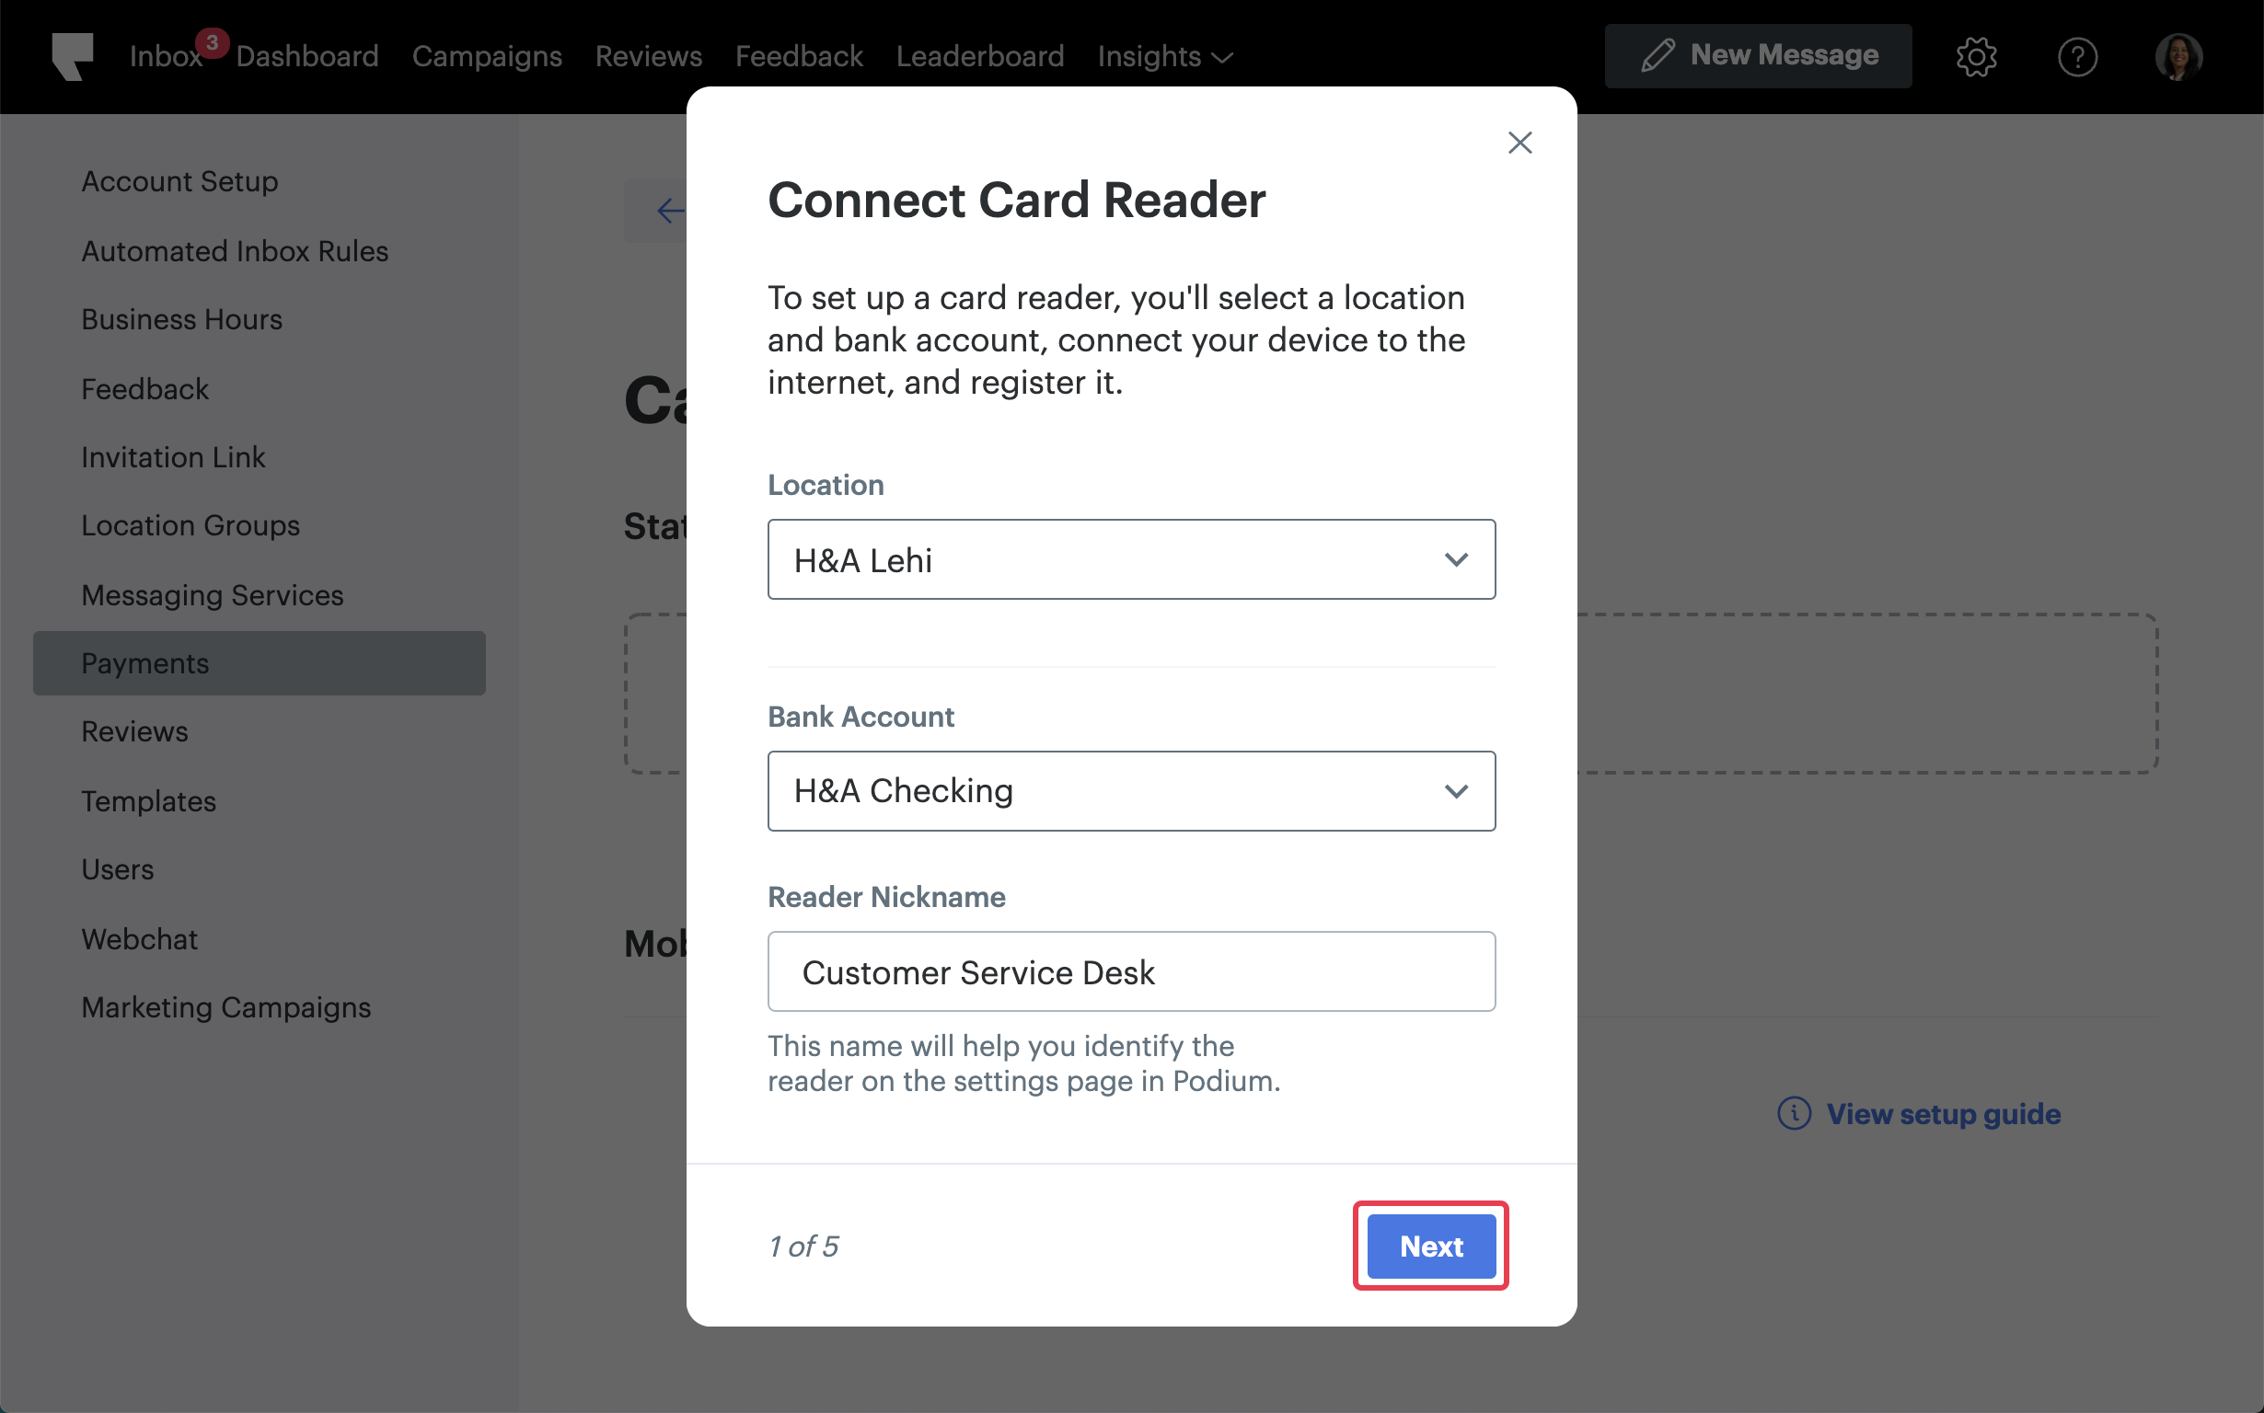The image size is (2264, 1413).
Task: Select Webchat from the sidebar
Action: pos(139,938)
